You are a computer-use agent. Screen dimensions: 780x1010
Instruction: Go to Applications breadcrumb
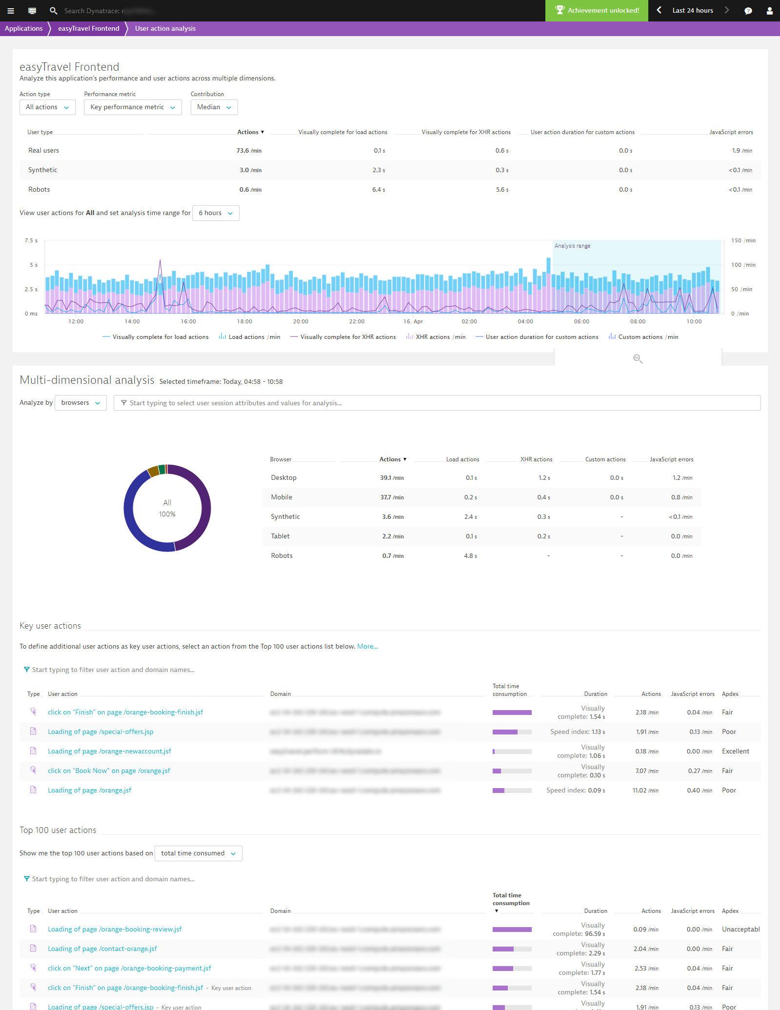tap(23, 28)
